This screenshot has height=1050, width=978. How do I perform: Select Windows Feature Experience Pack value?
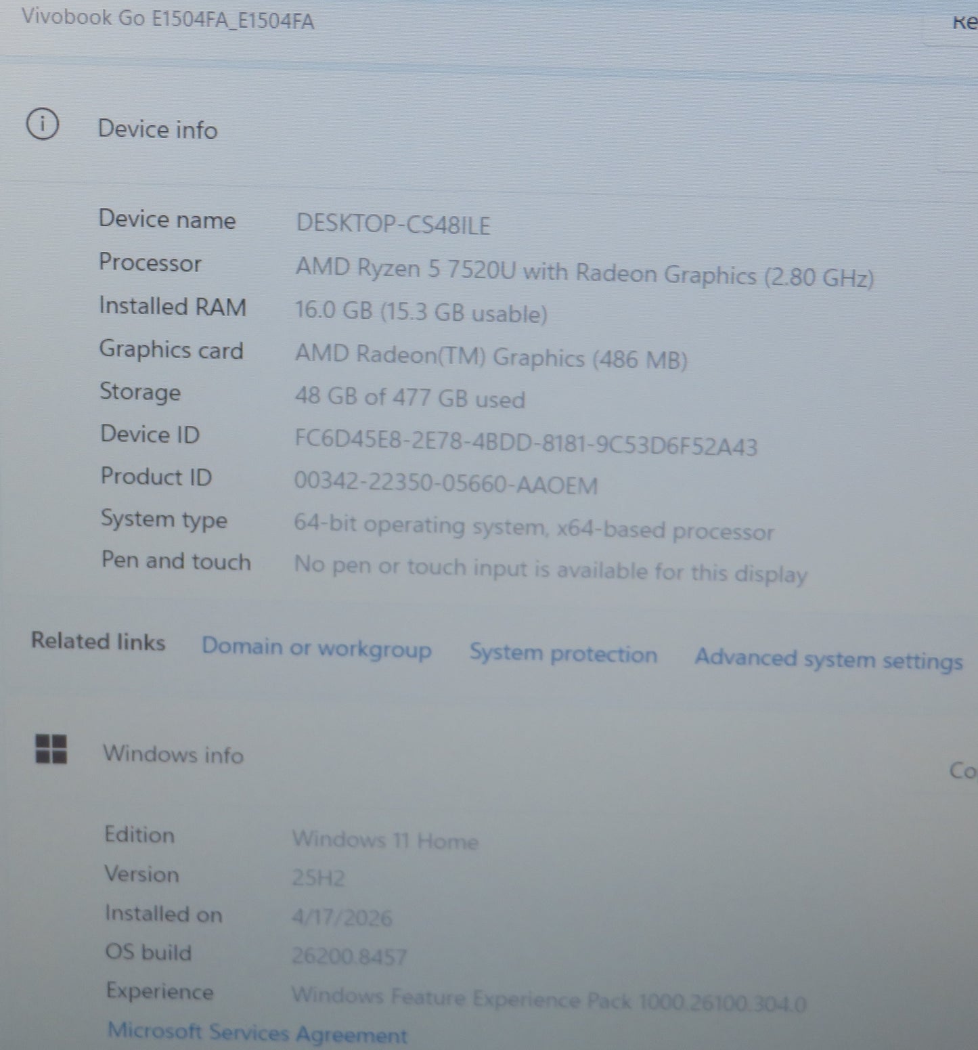point(549,999)
